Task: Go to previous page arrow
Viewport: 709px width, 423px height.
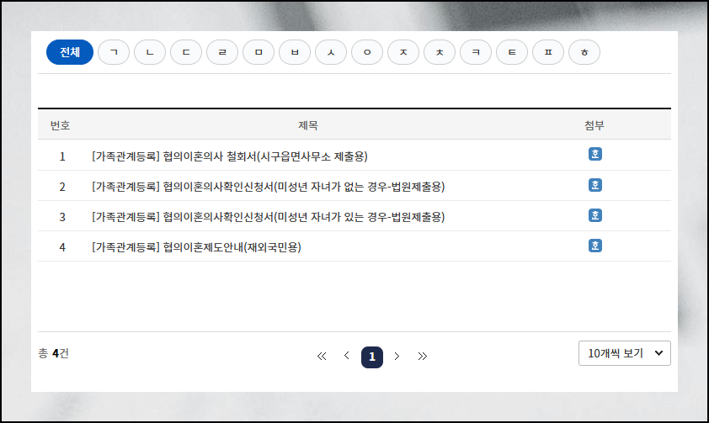Action: pyautogui.click(x=346, y=356)
